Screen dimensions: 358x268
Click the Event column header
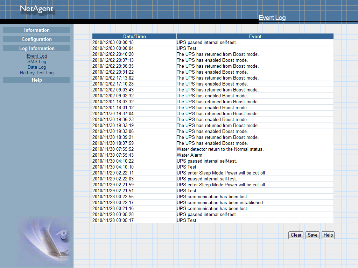point(255,36)
